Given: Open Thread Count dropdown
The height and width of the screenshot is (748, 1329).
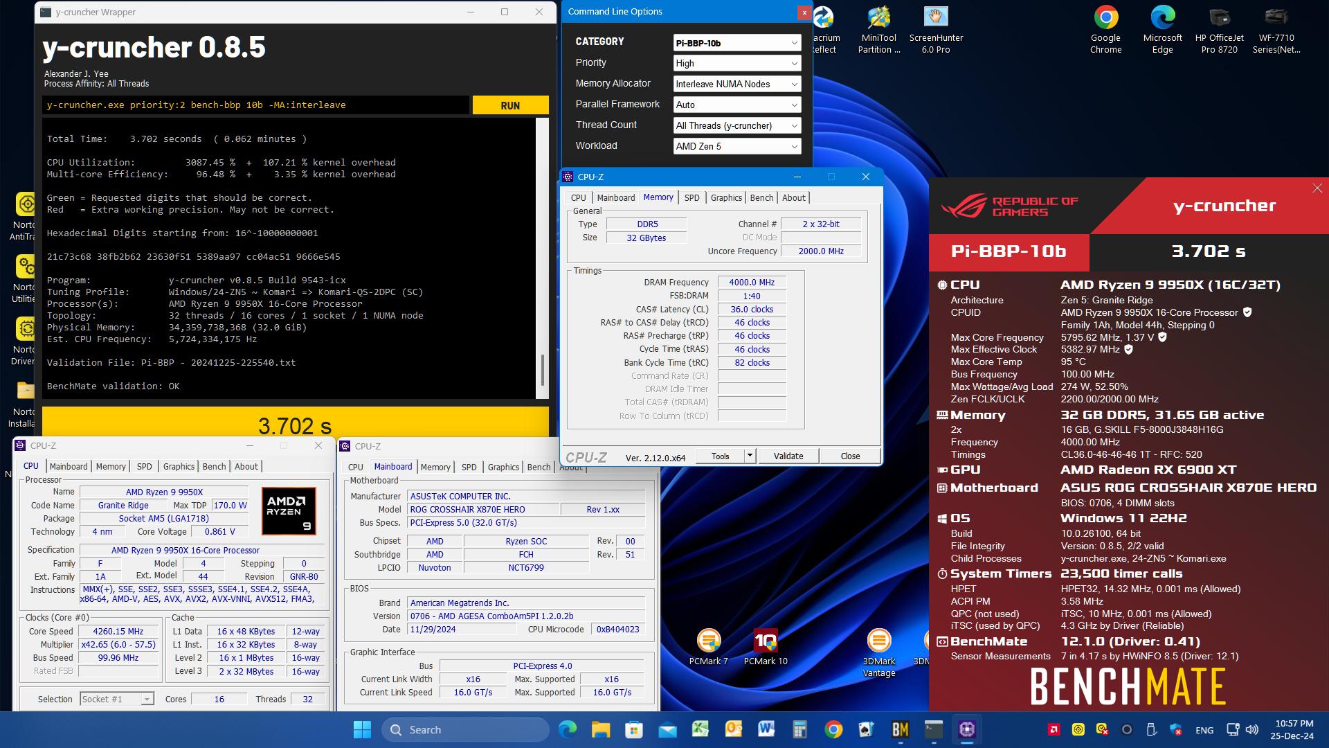Looking at the screenshot, I should [736, 126].
